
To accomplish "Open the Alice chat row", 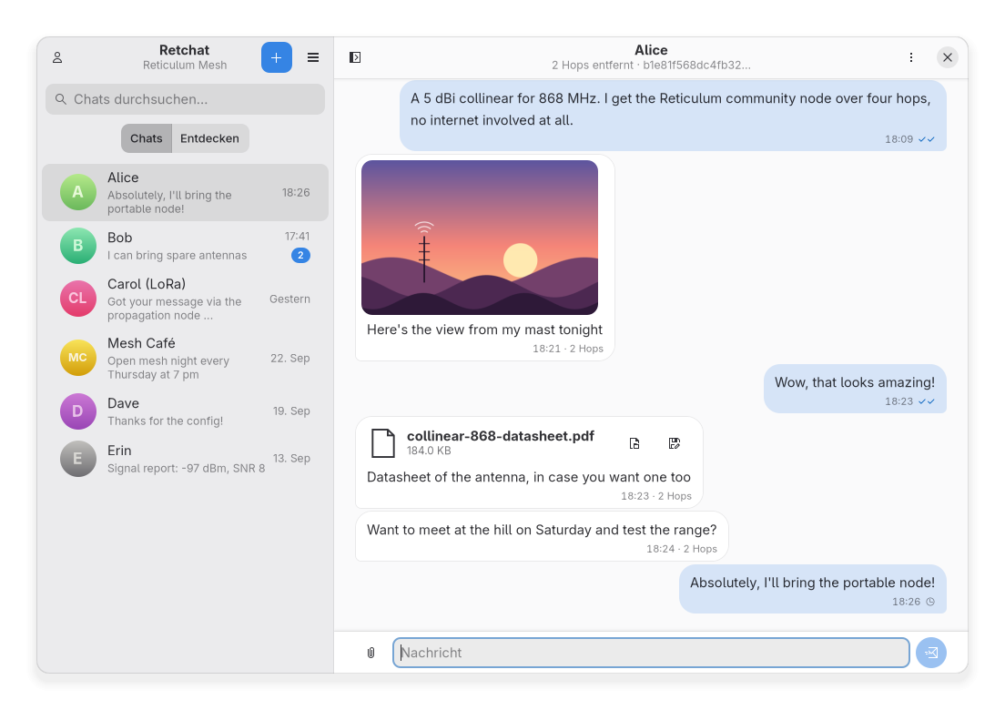I will (x=185, y=192).
